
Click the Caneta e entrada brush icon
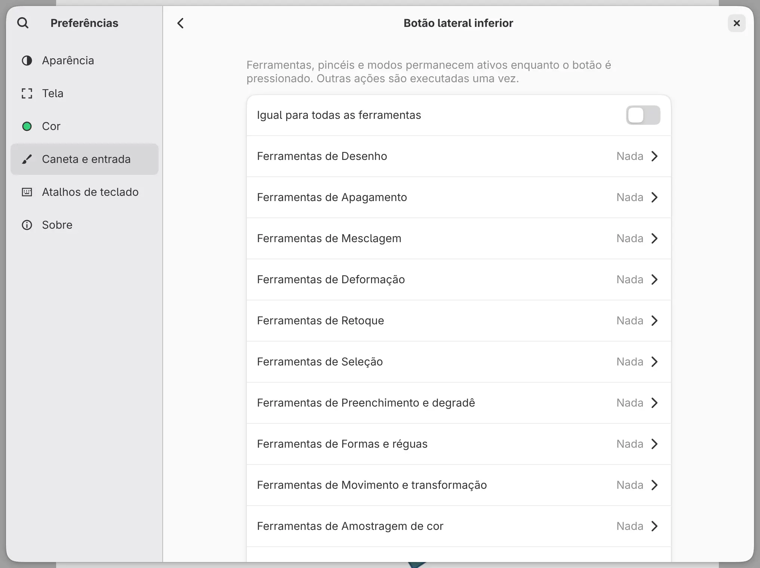pos(27,159)
